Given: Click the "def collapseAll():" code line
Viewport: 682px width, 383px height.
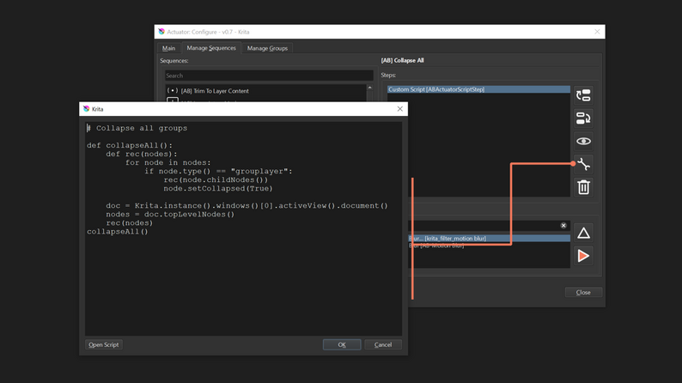Looking at the screenshot, I should pos(130,146).
